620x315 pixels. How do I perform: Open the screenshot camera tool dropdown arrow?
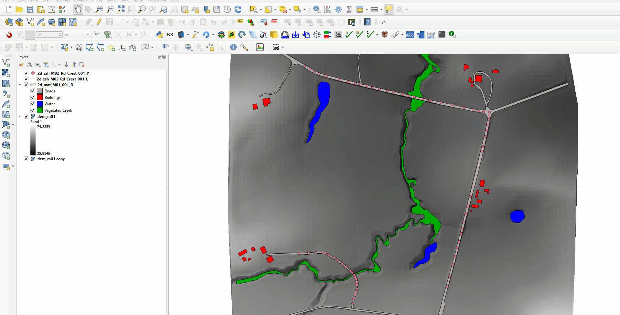coord(283,47)
